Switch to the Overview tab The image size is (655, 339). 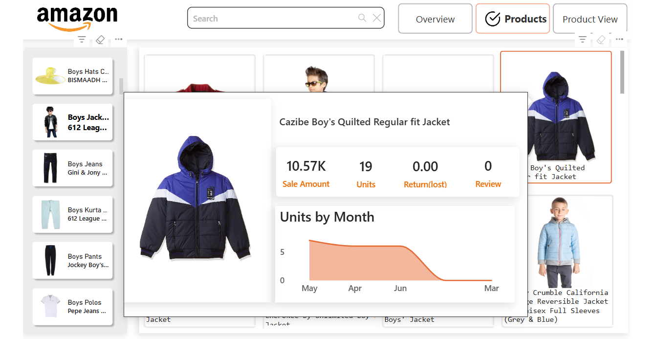click(x=435, y=19)
